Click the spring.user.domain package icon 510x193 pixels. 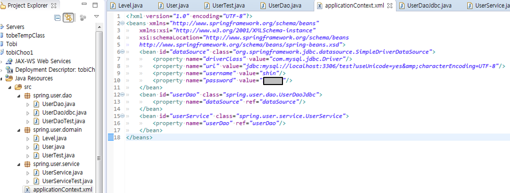coord(27,130)
